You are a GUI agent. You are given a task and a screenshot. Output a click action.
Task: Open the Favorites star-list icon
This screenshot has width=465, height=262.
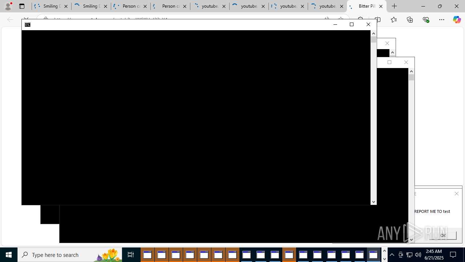(x=394, y=20)
